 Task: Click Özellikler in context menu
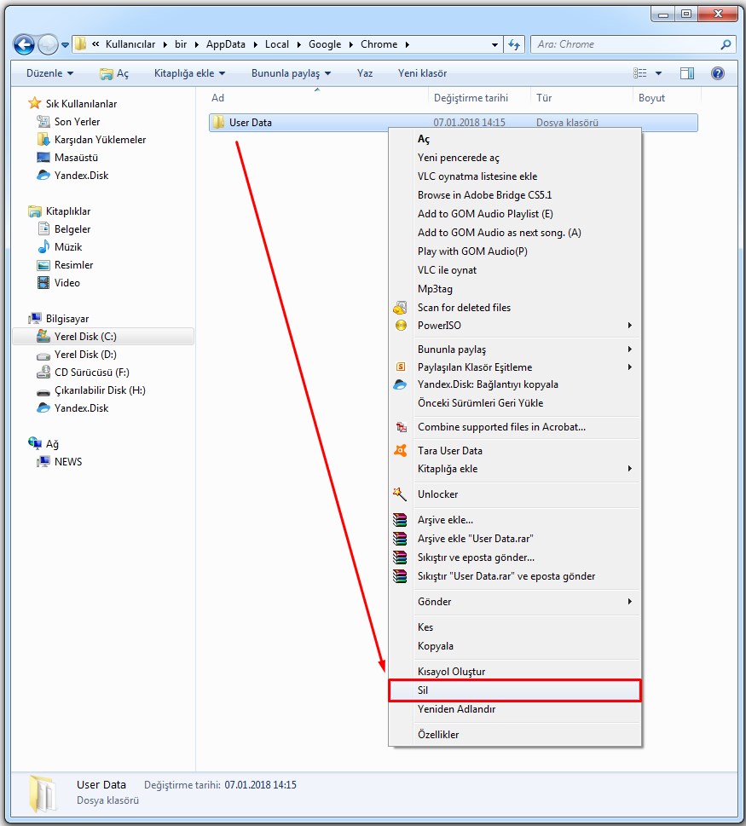437,735
